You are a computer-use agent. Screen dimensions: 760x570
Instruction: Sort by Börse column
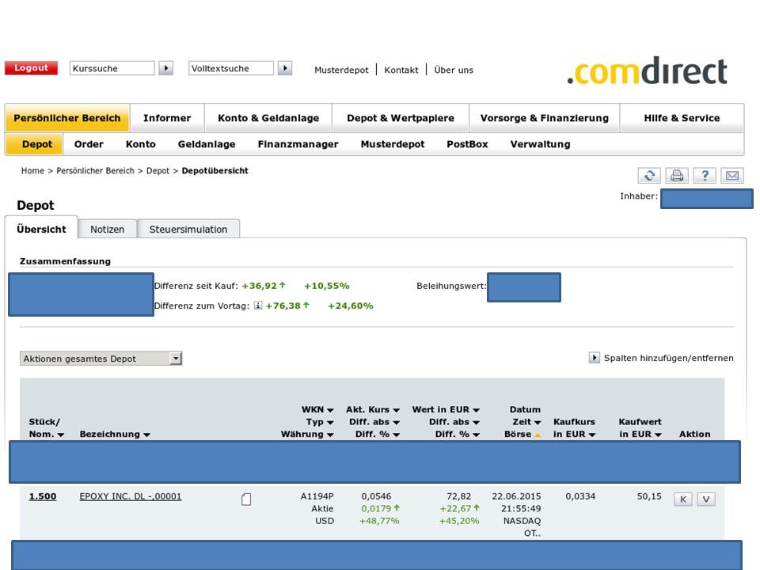[x=537, y=435]
